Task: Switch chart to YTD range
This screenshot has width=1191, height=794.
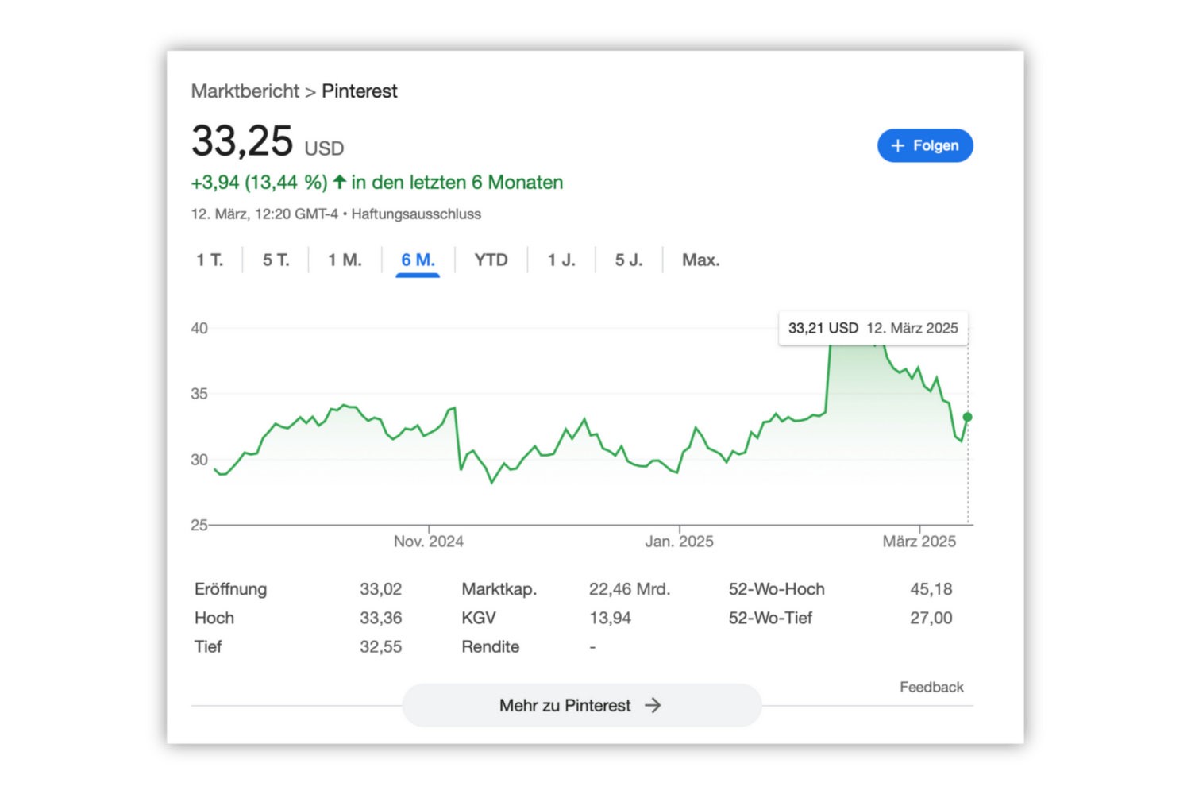Action: 491,260
